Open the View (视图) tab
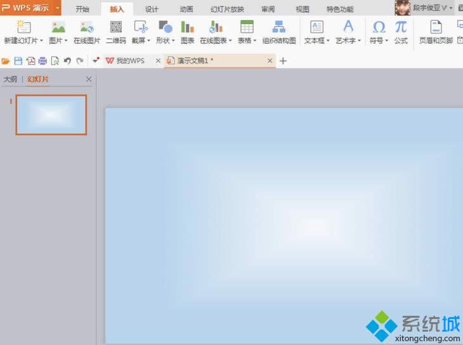 (303, 9)
